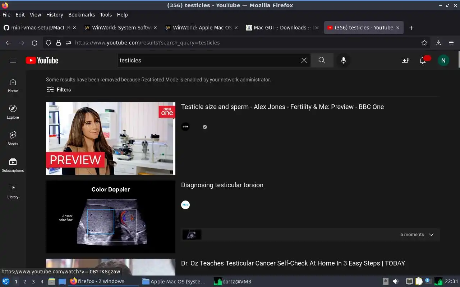Click the tracking protection shield icon
This screenshot has width=460, height=287.
pyautogui.click(x=49, y=43)
